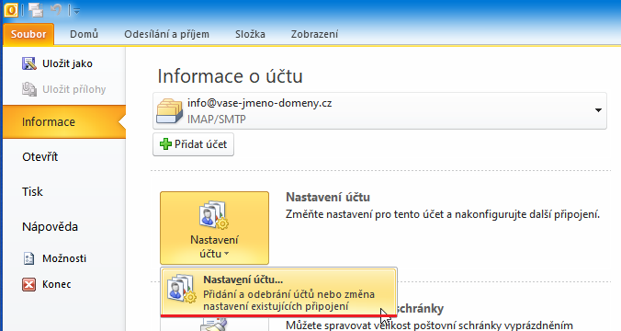The image size is (621, 331).
Task: Click the Outlook application icon in title bar
Action: [x=11, y=10]
